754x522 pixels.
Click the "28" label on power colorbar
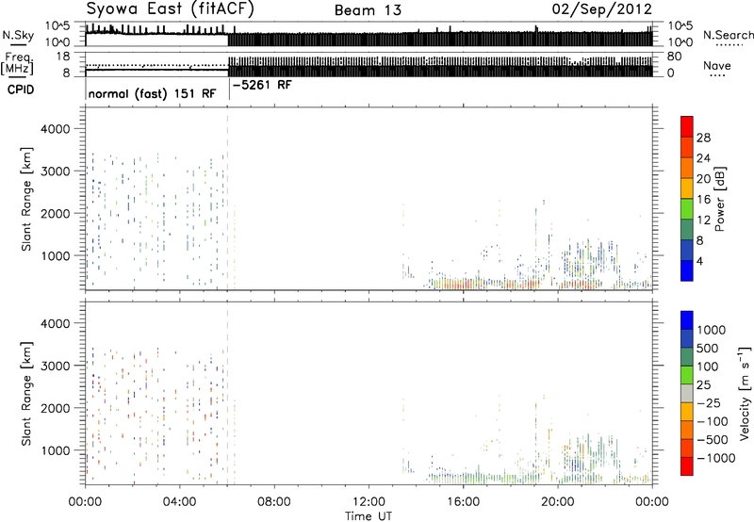[x=703, y=138]
